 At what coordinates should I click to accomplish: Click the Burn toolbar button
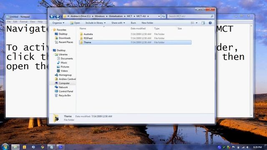coord(133,23)
